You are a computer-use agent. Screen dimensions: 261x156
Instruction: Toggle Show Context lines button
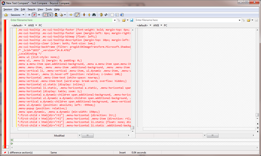click(x=45, y=15)
